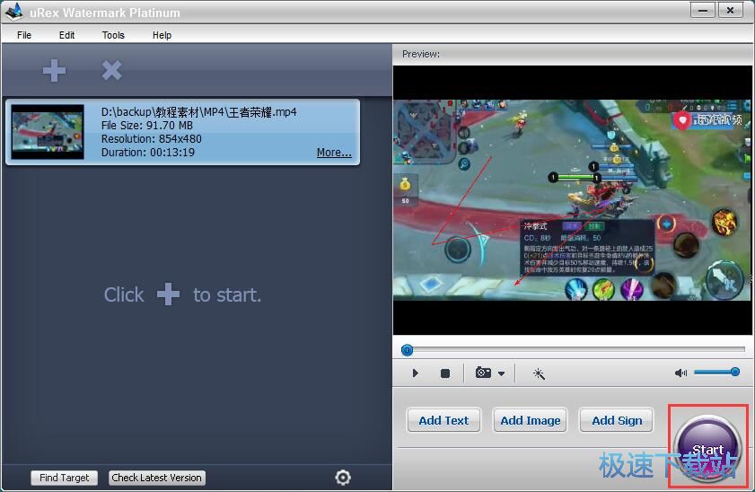This screenshot has width=755, height=492.
Task: Click the 'Duration: 00:13:19' text
Action: (x=148, y=153)
